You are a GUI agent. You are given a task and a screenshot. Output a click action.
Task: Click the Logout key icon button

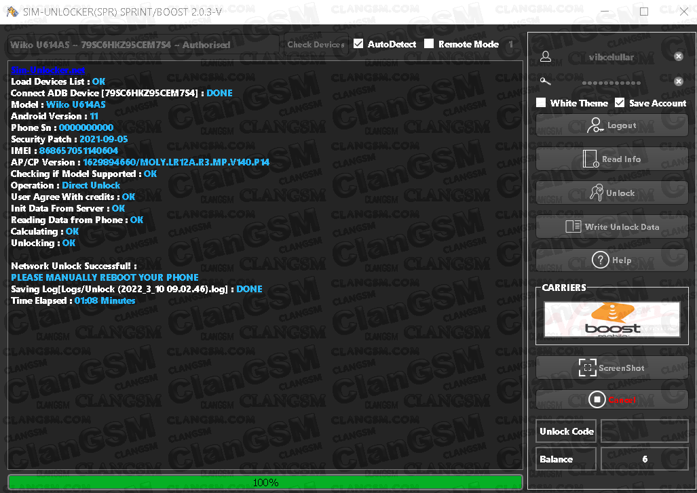coord(595,125)
